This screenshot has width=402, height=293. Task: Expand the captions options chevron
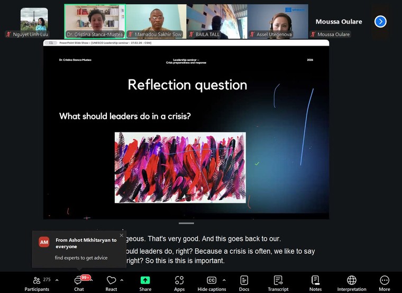tap(224, 280)
